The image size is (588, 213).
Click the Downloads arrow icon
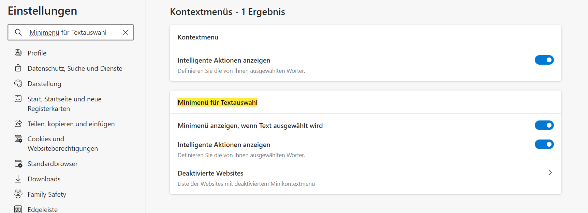click(x=18, y=179)
